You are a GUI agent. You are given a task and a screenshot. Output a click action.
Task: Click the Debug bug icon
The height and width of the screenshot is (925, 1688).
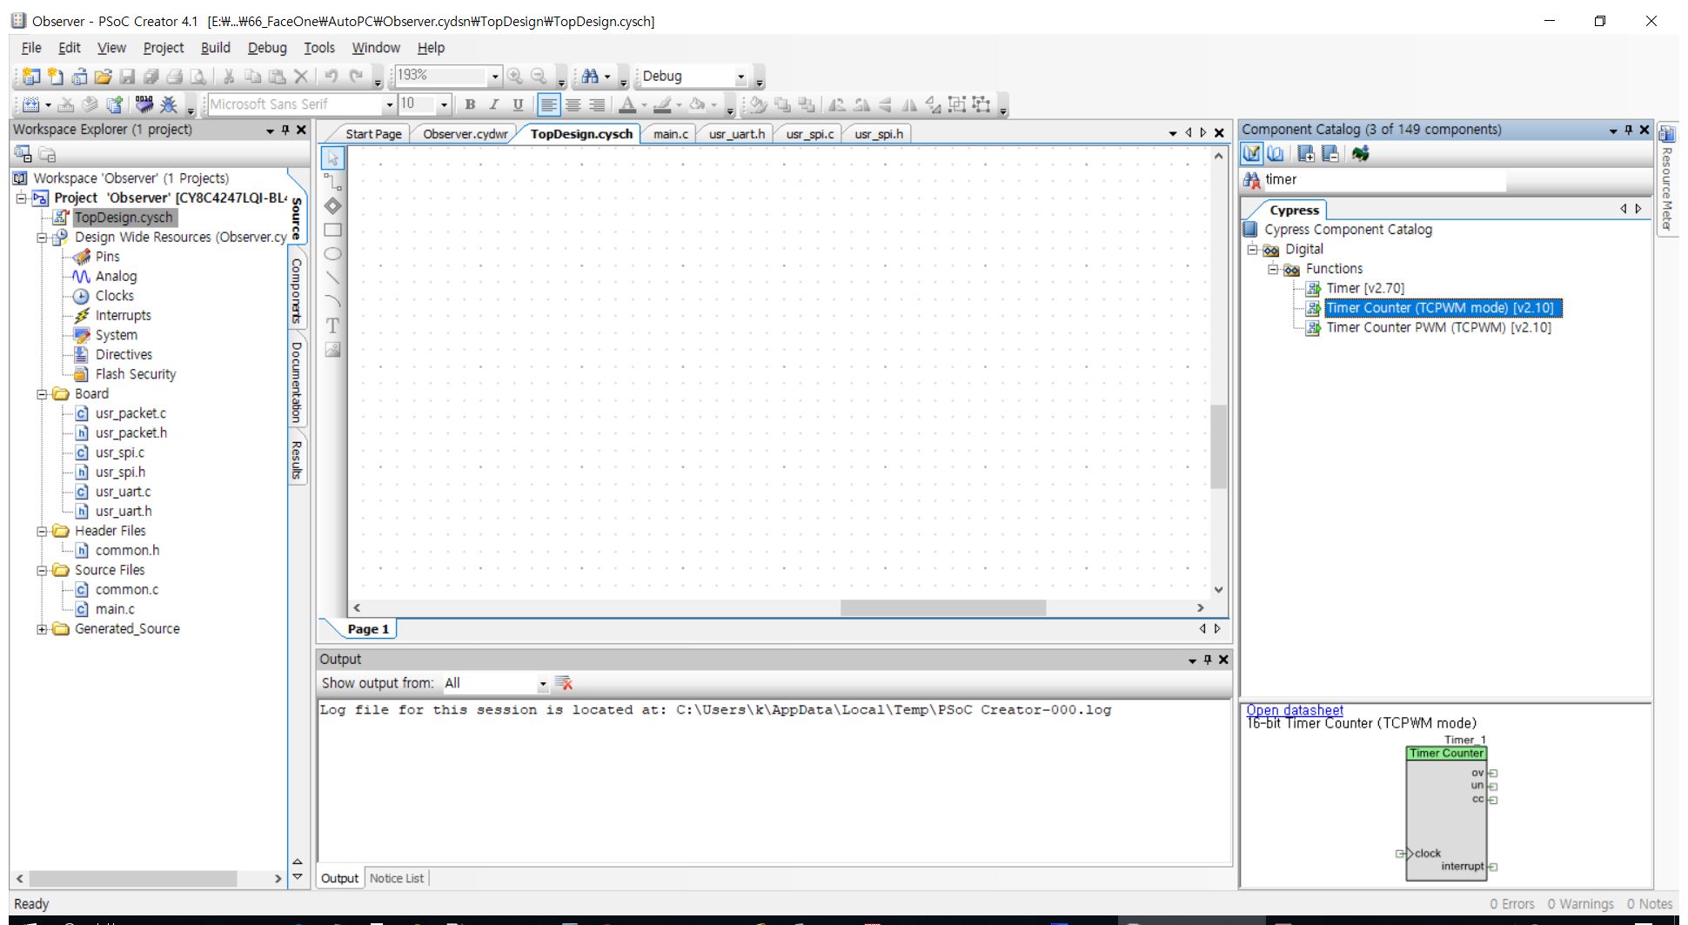(169, 104)
